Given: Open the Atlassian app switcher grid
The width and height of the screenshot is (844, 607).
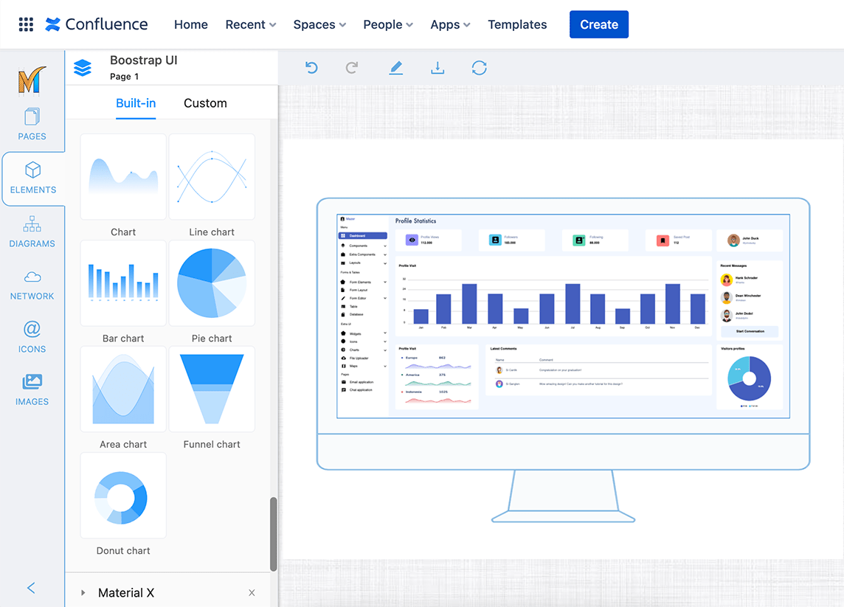Looking at the screenshot, I should 26,24.
